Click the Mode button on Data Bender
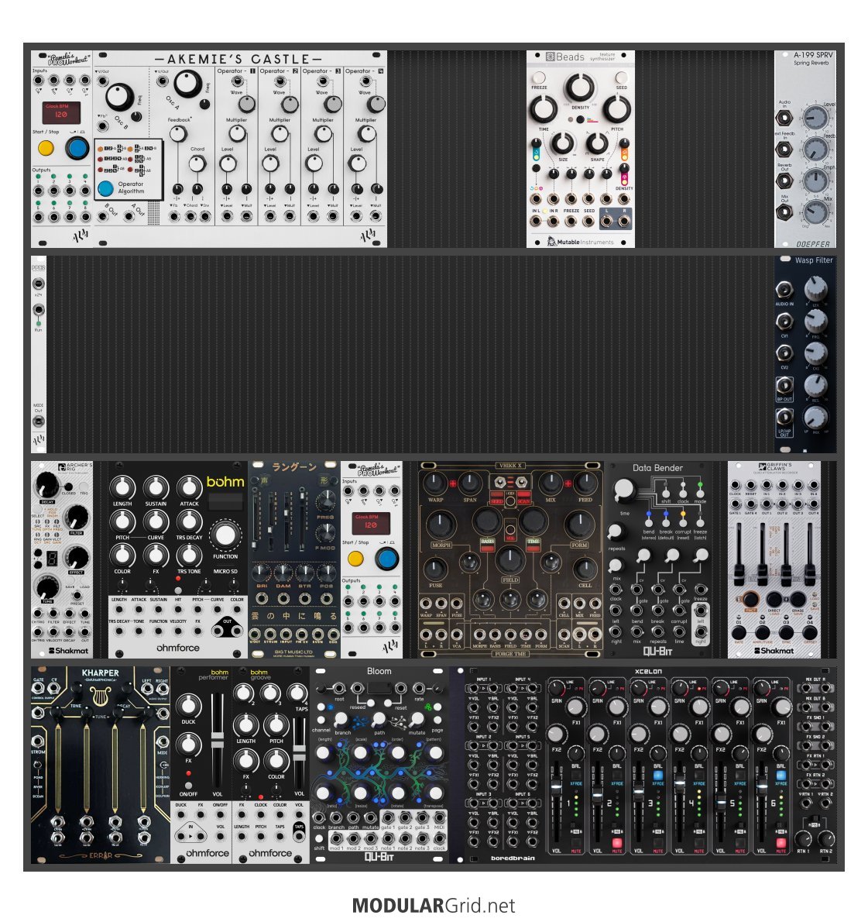This screenshot has width=868, height=922. pos(701,493)
